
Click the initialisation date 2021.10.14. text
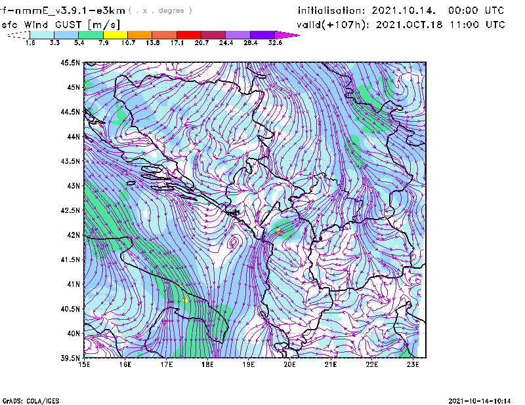coord(404,10)
